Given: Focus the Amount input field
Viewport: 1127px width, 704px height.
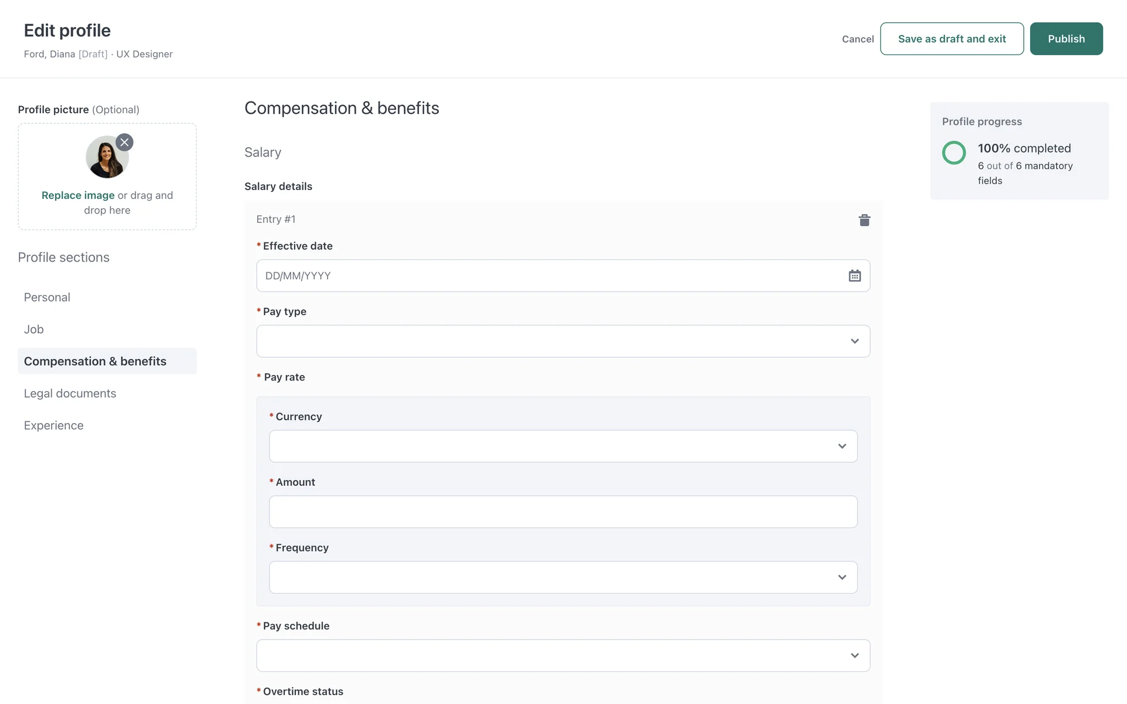Looking at the screenshot, I should coord(562,512).
